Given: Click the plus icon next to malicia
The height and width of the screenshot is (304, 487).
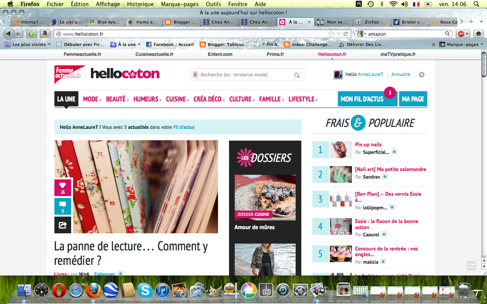Looking at the screenshot, I should point(383,261).
